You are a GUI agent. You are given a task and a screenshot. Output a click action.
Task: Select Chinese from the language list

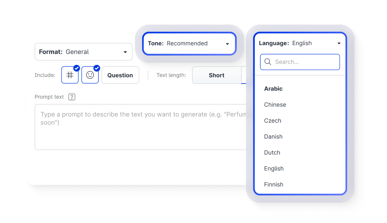pyautogui.click(x=275, y=105)
